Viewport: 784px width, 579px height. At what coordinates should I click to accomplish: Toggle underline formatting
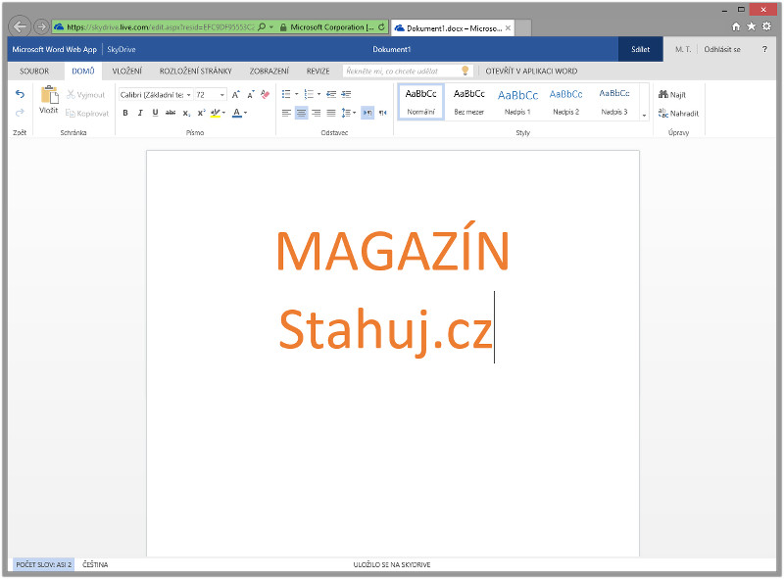coord(155,113)
